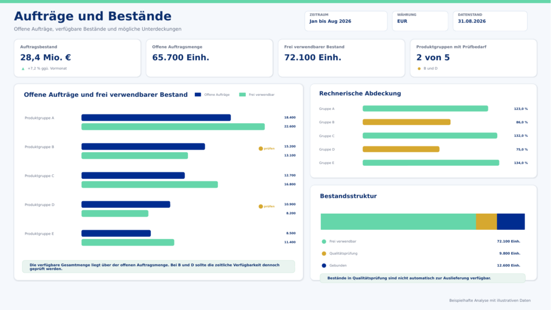The width and height of the screenshot is (551, 310).
Task: Click the amber segment of the Bestandsstruktur stacked bar
Action: click(486, 222)
